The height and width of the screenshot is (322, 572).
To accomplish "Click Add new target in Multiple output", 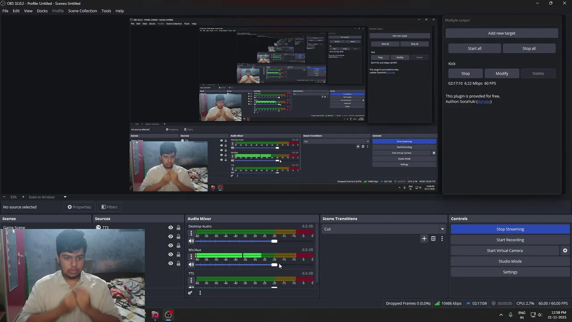I will pyautogui.click(x=502, y=33).
